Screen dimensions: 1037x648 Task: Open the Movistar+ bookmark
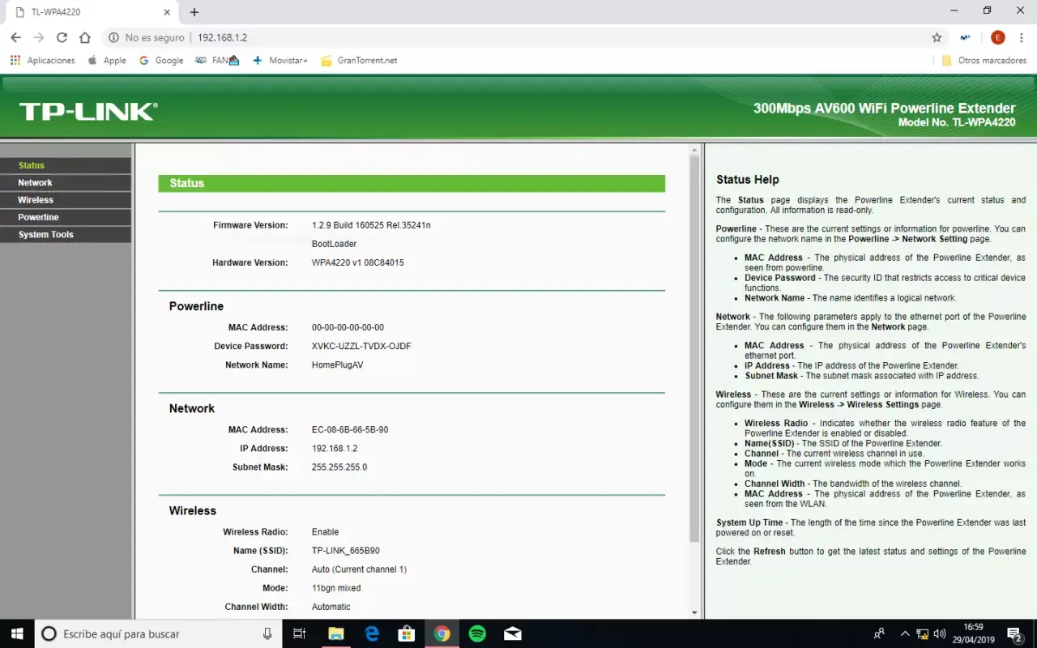280,60
